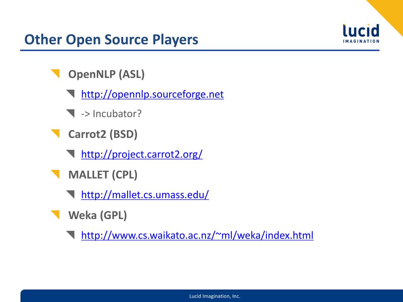Click the 'OpenNLP (ASL)' heading

106,74
